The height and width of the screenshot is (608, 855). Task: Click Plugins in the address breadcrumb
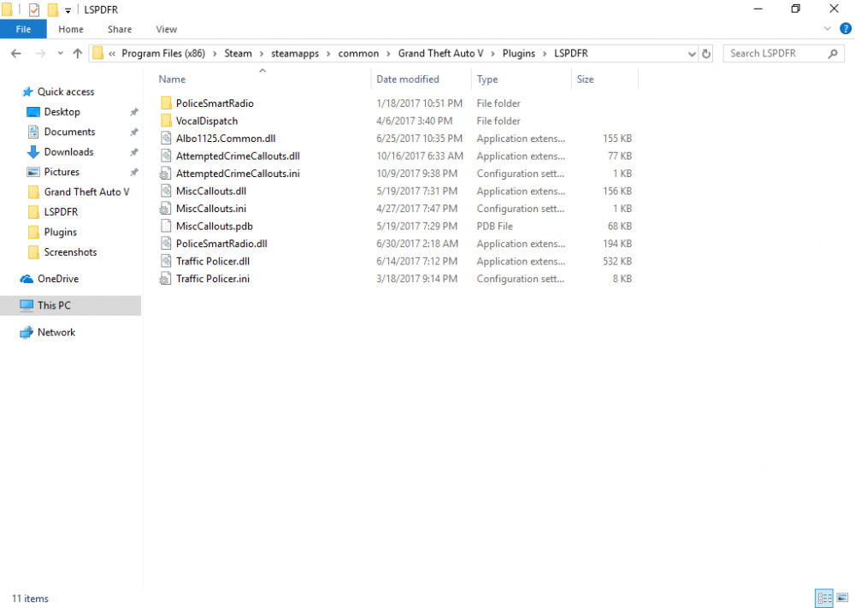tap(519, 53)
